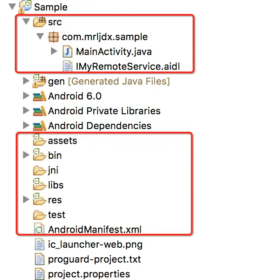Click the jni folder icon
279x280 pixels.
coord(39,171)
